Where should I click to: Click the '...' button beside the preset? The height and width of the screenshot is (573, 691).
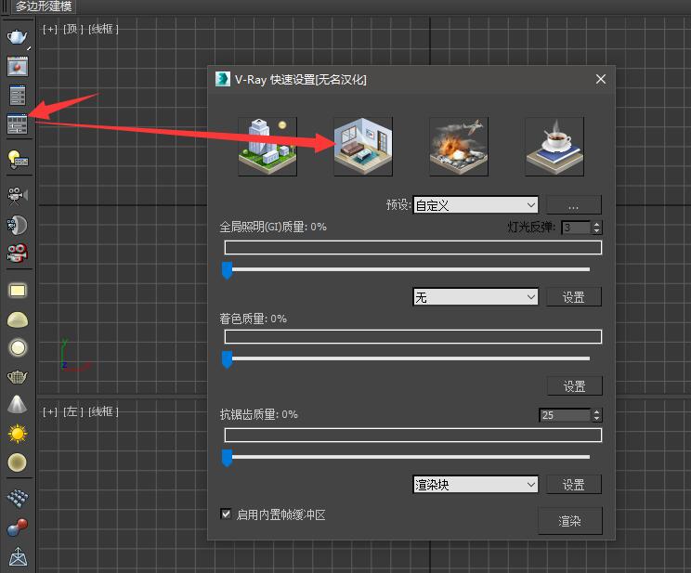click(x=573, y=205)
